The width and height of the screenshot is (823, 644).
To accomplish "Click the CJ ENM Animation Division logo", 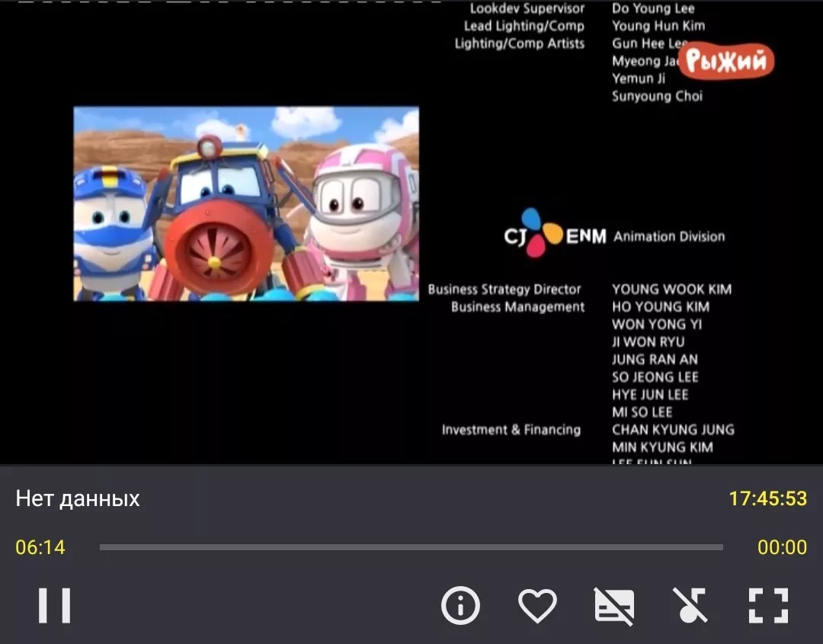I will pos(614,233).
